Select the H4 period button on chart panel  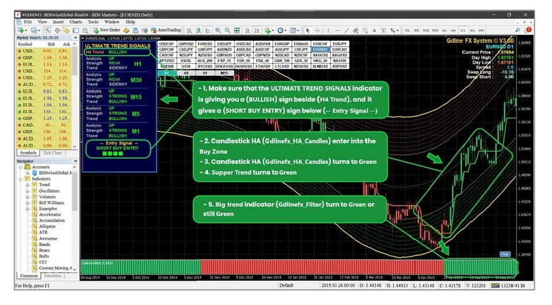pyautogui.click(x=186, y=73)
